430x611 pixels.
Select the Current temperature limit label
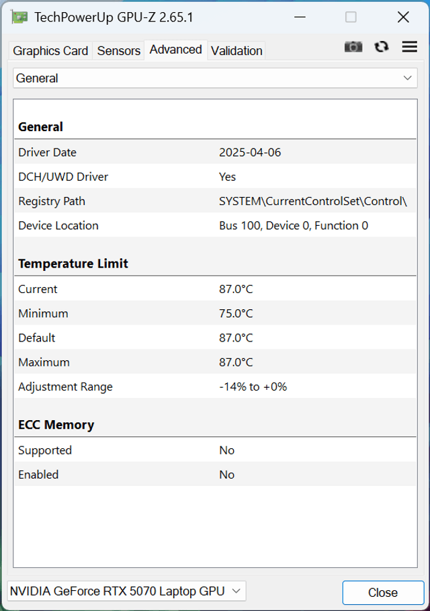pos(38,289)
